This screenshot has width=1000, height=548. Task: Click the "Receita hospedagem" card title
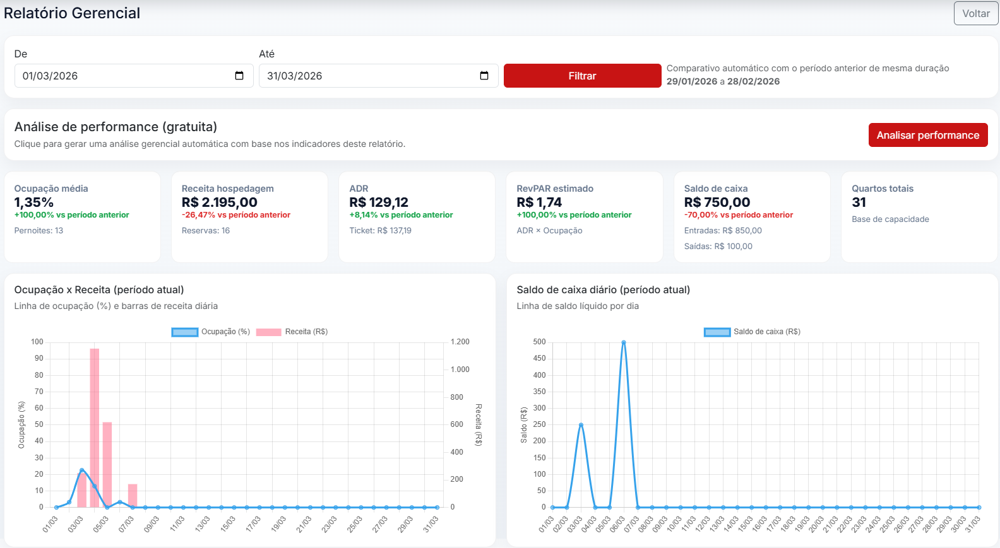(x=228, y=189)
